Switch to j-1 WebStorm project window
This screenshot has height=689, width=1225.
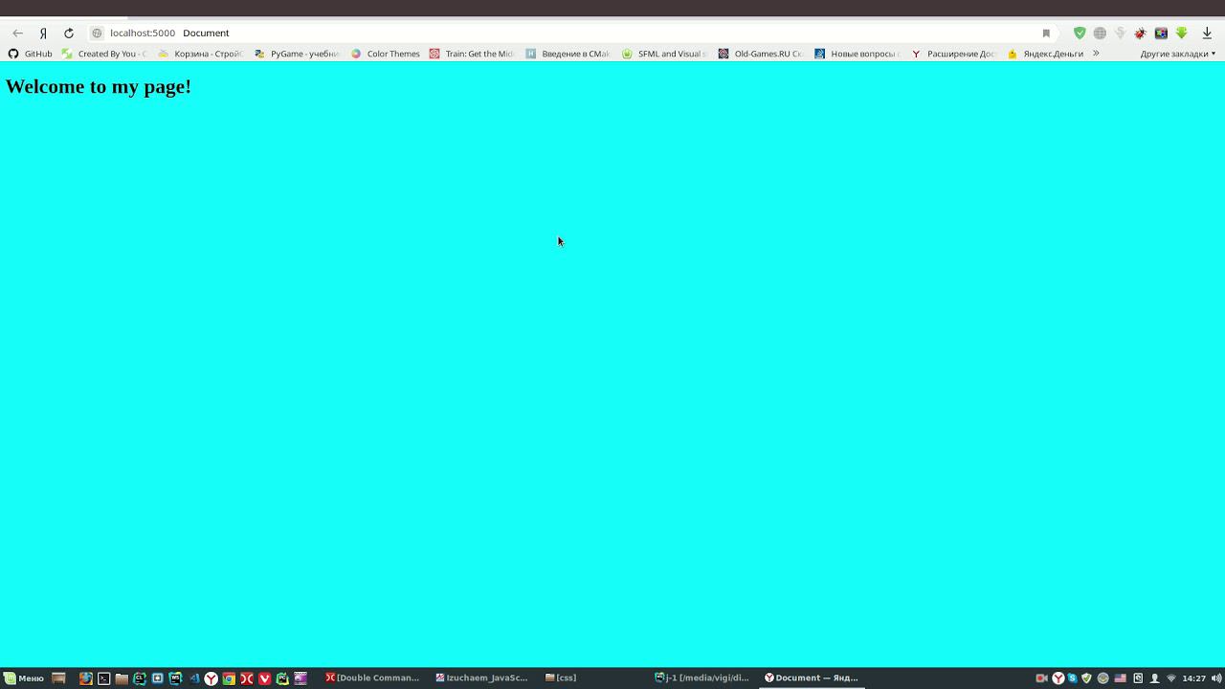point(702,678)
